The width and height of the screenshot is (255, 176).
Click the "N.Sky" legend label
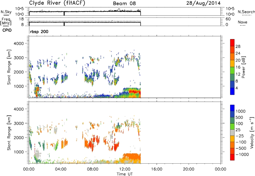point(6,12)
